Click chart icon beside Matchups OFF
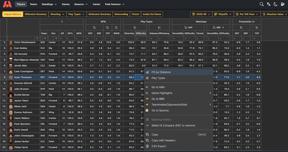 [x=186, y=27]
